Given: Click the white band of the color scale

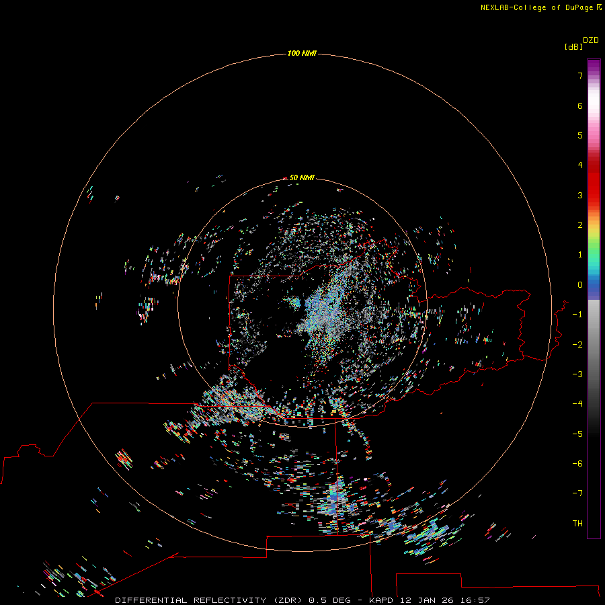Looking at the screenshot, I should [594, 100].
